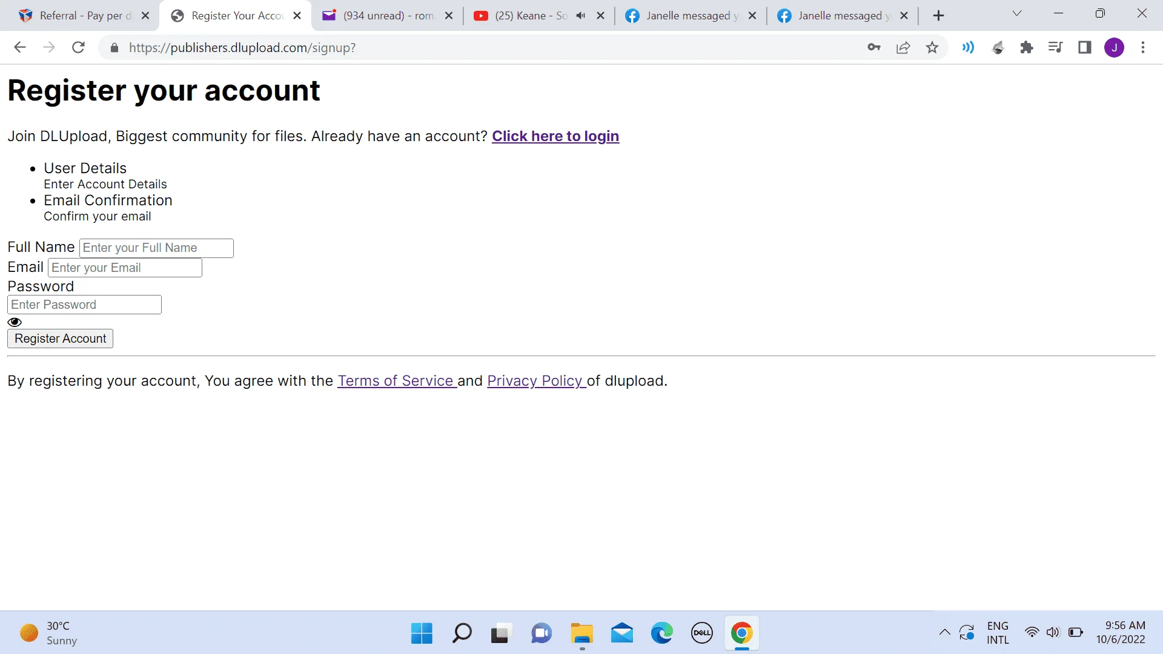Viewport: 1163px width, 654px height.
Task: Close the Keane YouTube tab
Action: [x=601, y=16]
